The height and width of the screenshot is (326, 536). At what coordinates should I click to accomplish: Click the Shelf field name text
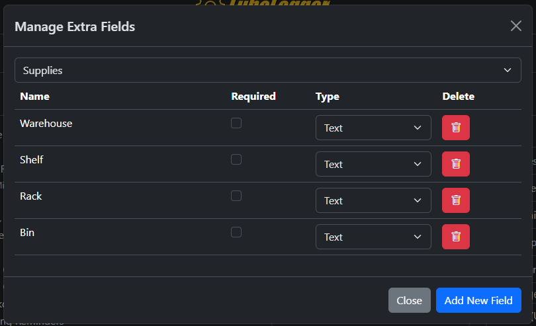click(32, 160)
